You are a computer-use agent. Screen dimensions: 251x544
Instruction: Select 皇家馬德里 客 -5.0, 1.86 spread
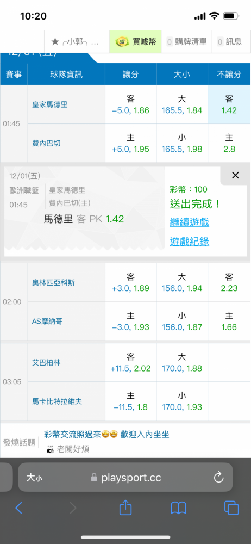(x=131, y=105)
